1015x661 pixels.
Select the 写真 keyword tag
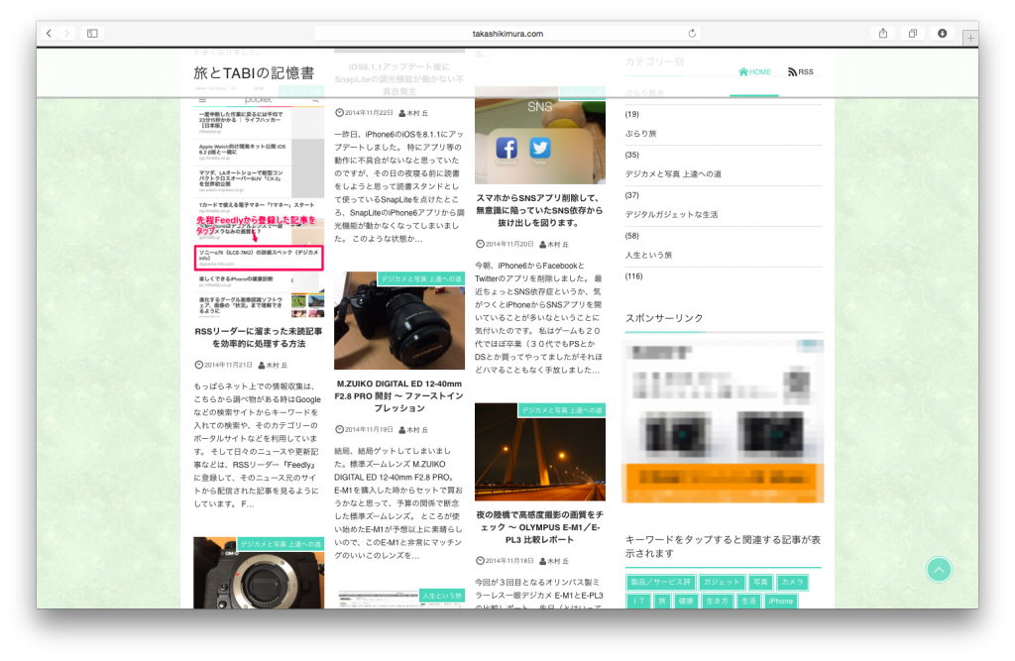[760, 582]
